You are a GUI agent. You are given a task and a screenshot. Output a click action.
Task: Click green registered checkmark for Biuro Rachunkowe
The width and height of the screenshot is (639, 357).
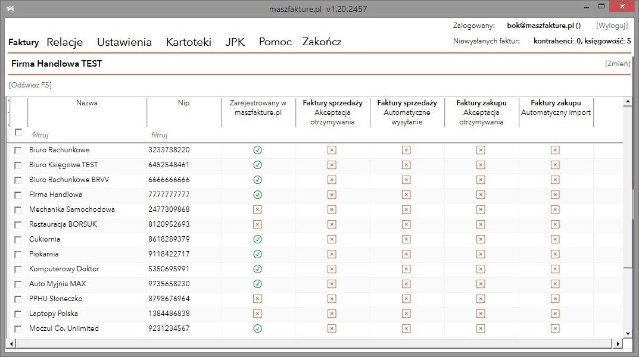click(257, 150)
